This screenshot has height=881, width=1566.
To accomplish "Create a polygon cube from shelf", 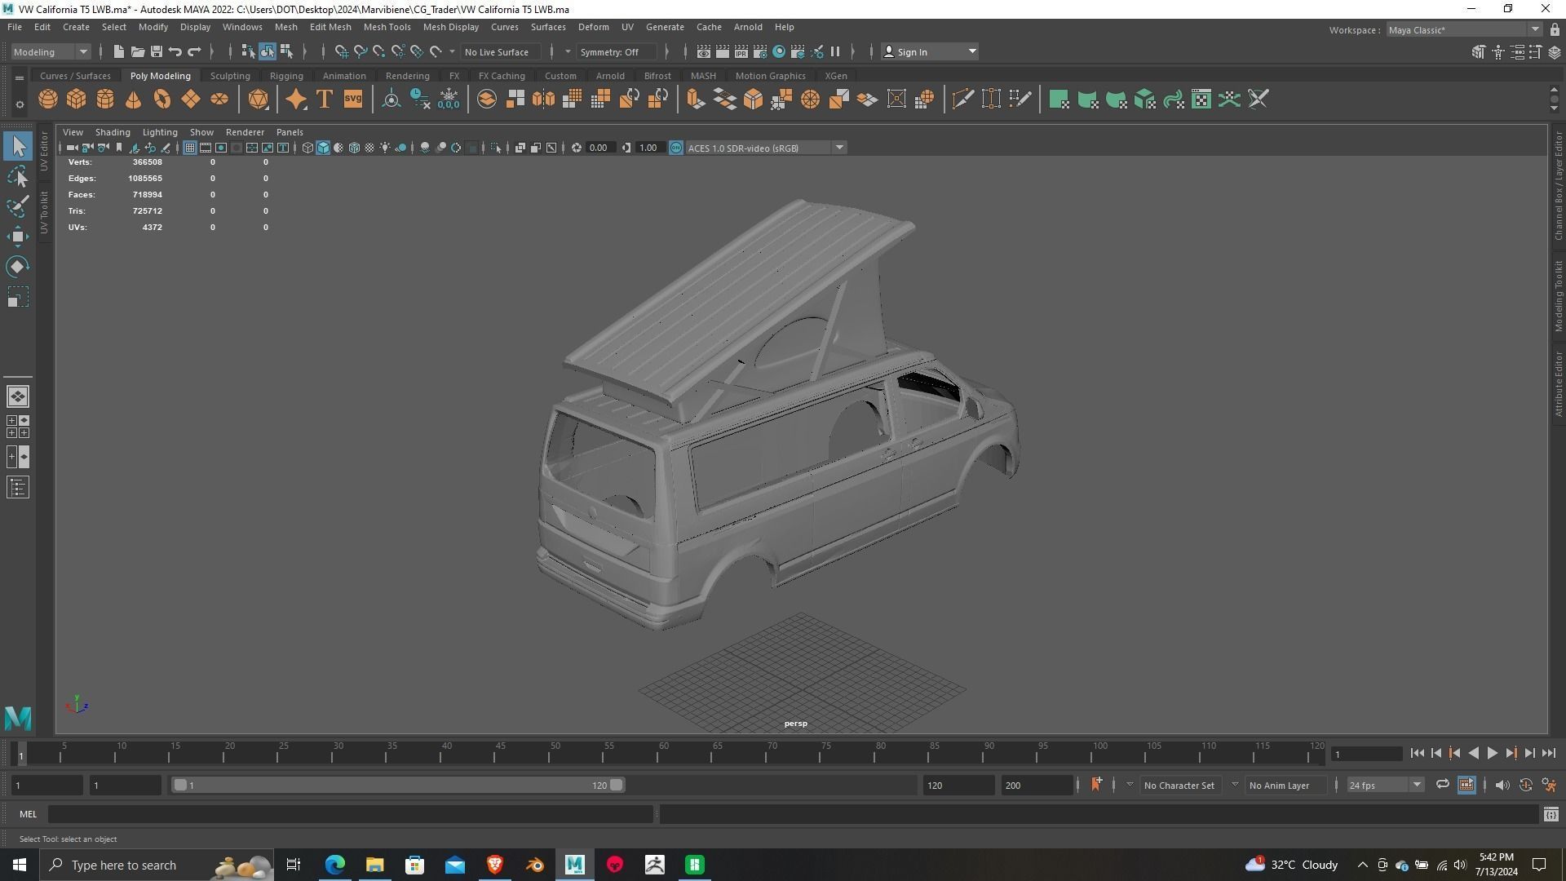I will [x=77, y=100].
